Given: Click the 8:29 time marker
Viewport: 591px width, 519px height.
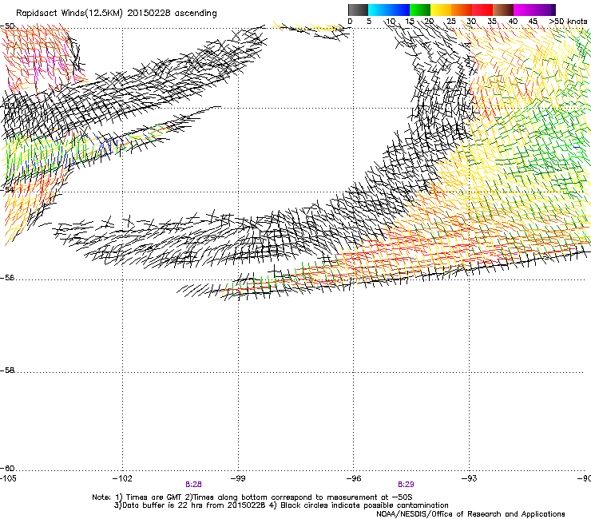Looking at the screenshot, I should point(406,485).
